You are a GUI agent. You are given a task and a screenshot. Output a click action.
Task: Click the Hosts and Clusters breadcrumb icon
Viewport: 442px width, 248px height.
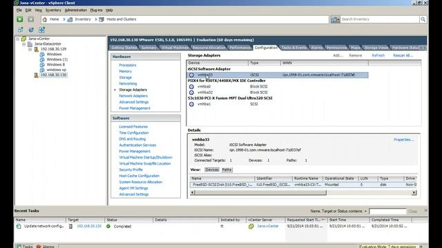click(102, 19)
